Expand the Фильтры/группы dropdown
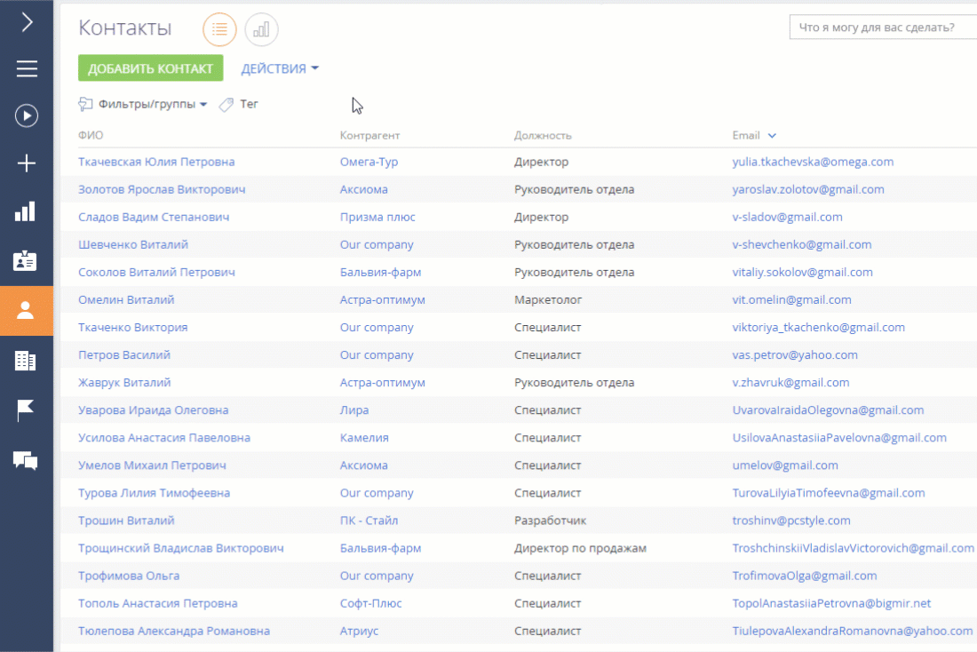977x652 pixels. point(153,104)
